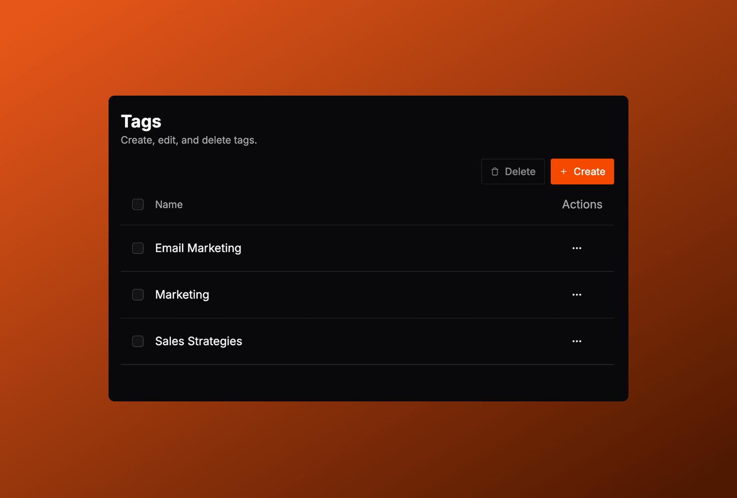Select the Sales Strategies tag name

[199, 341]
